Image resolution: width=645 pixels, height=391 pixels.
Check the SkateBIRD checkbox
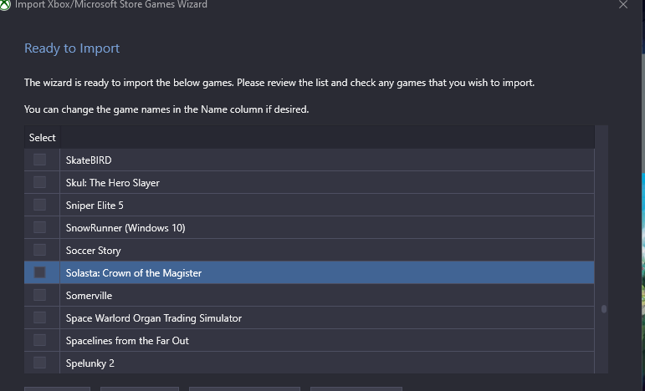pyautogui.click(x=39, y=160)
